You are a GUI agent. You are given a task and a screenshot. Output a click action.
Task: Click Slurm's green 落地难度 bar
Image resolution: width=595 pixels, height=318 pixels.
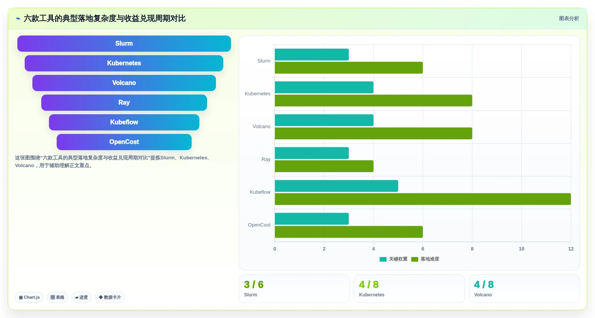(x=349, y=68)
